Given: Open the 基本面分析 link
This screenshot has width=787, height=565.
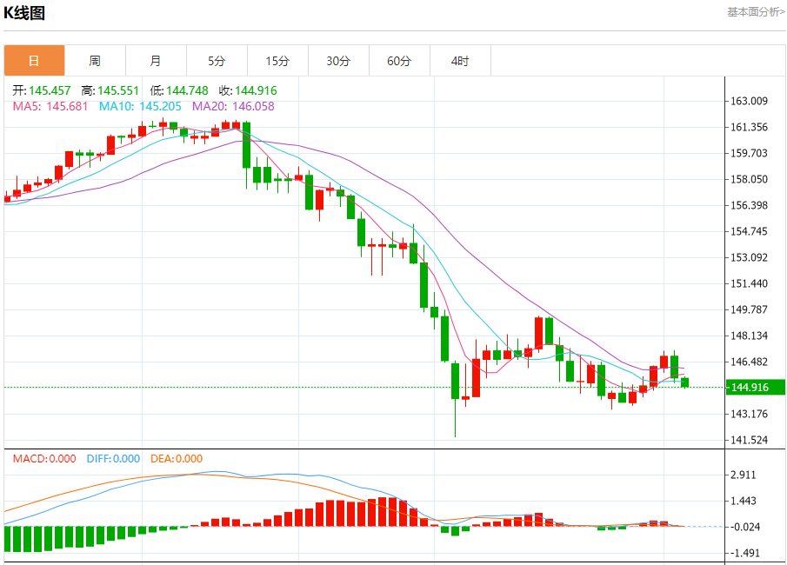Looking at the screenshot, I should click(756, 12).
